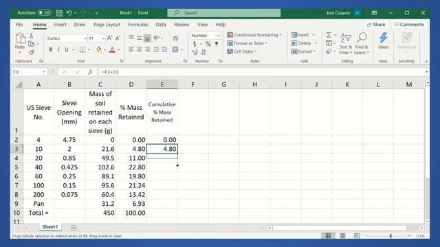The width and height of the screenshot is (440, 247).
Task: Click the Wrap Text icon
Action: point(176,38)
